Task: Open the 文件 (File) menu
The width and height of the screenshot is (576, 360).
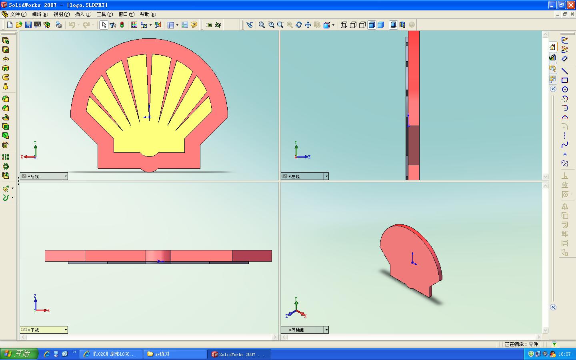Action: pos(18,14)
